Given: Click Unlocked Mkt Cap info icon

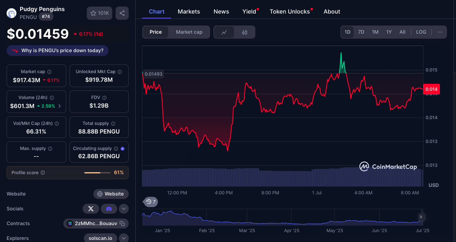Looking at the screenshot, I should 120,72.
